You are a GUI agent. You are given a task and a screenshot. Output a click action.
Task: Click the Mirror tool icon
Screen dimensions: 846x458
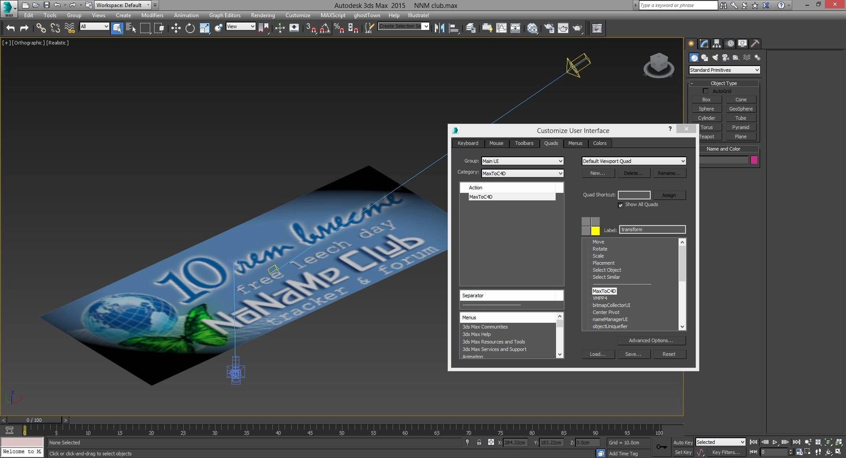(439, 28)
